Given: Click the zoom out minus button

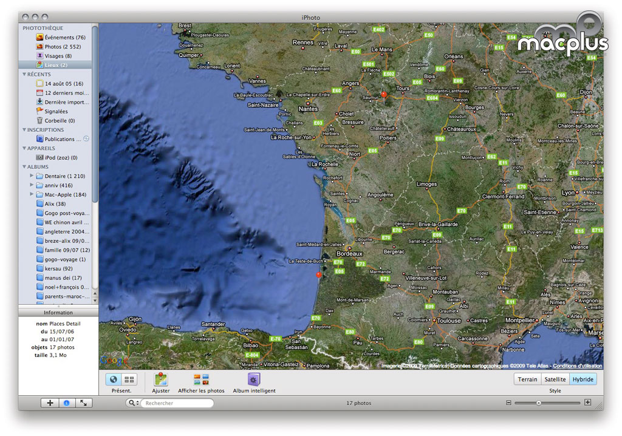Looking at the screenshot, I should coord(508,403).
